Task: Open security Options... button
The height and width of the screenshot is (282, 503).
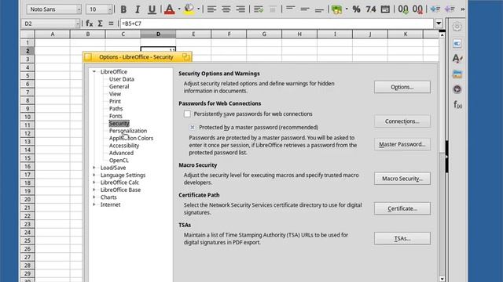Action: coord(402,87)
